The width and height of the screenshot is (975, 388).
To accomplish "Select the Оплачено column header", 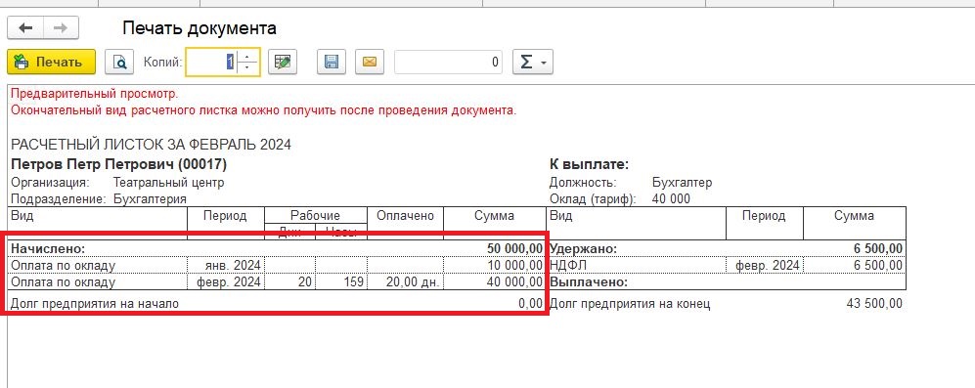I will pyautogui.click(x=405, y=216).
